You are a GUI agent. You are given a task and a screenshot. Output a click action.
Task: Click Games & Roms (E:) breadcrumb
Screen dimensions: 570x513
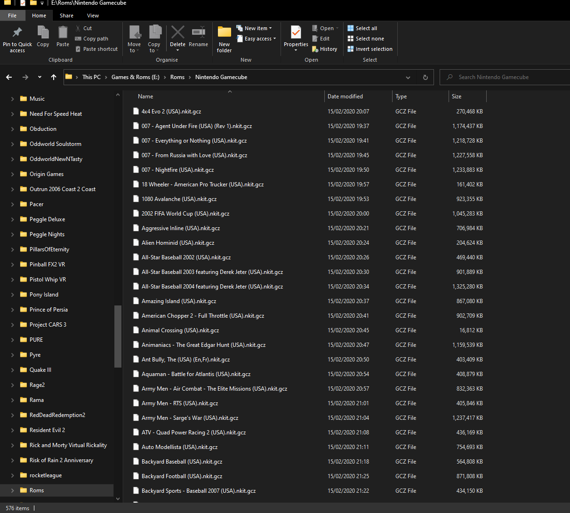(136, 77)
